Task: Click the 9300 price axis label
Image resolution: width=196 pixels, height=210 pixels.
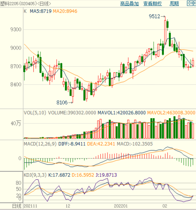Action: coord(16,29)
